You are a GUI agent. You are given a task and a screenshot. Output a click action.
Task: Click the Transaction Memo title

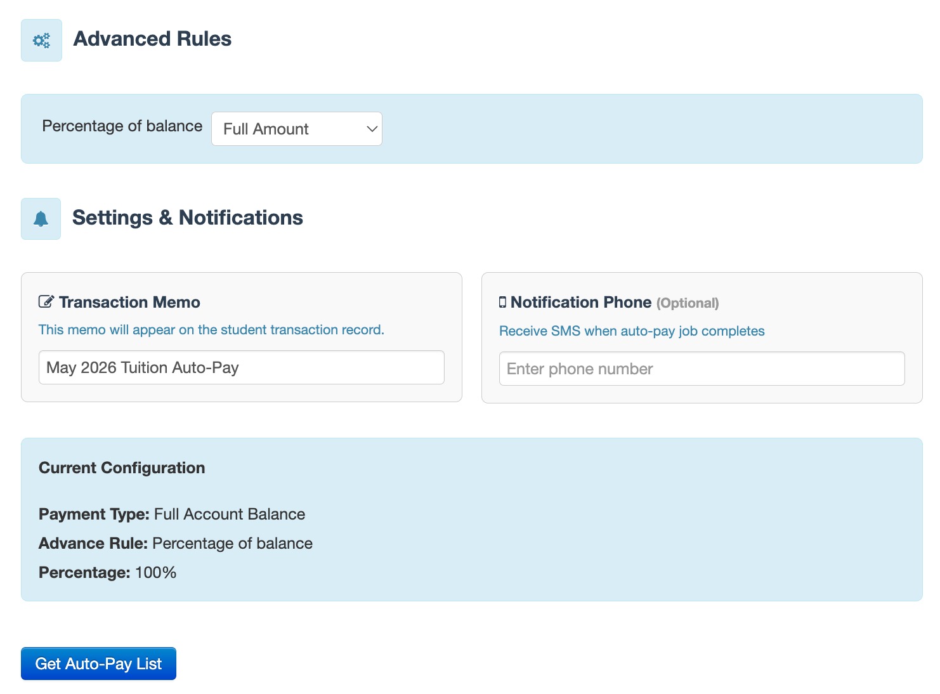129,302
